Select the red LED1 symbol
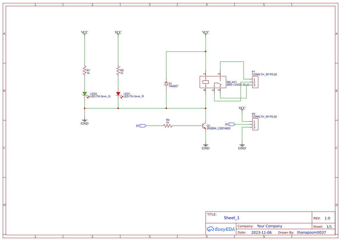The height and width of the screenshot is (241, 341). click(x=118, y=94)
